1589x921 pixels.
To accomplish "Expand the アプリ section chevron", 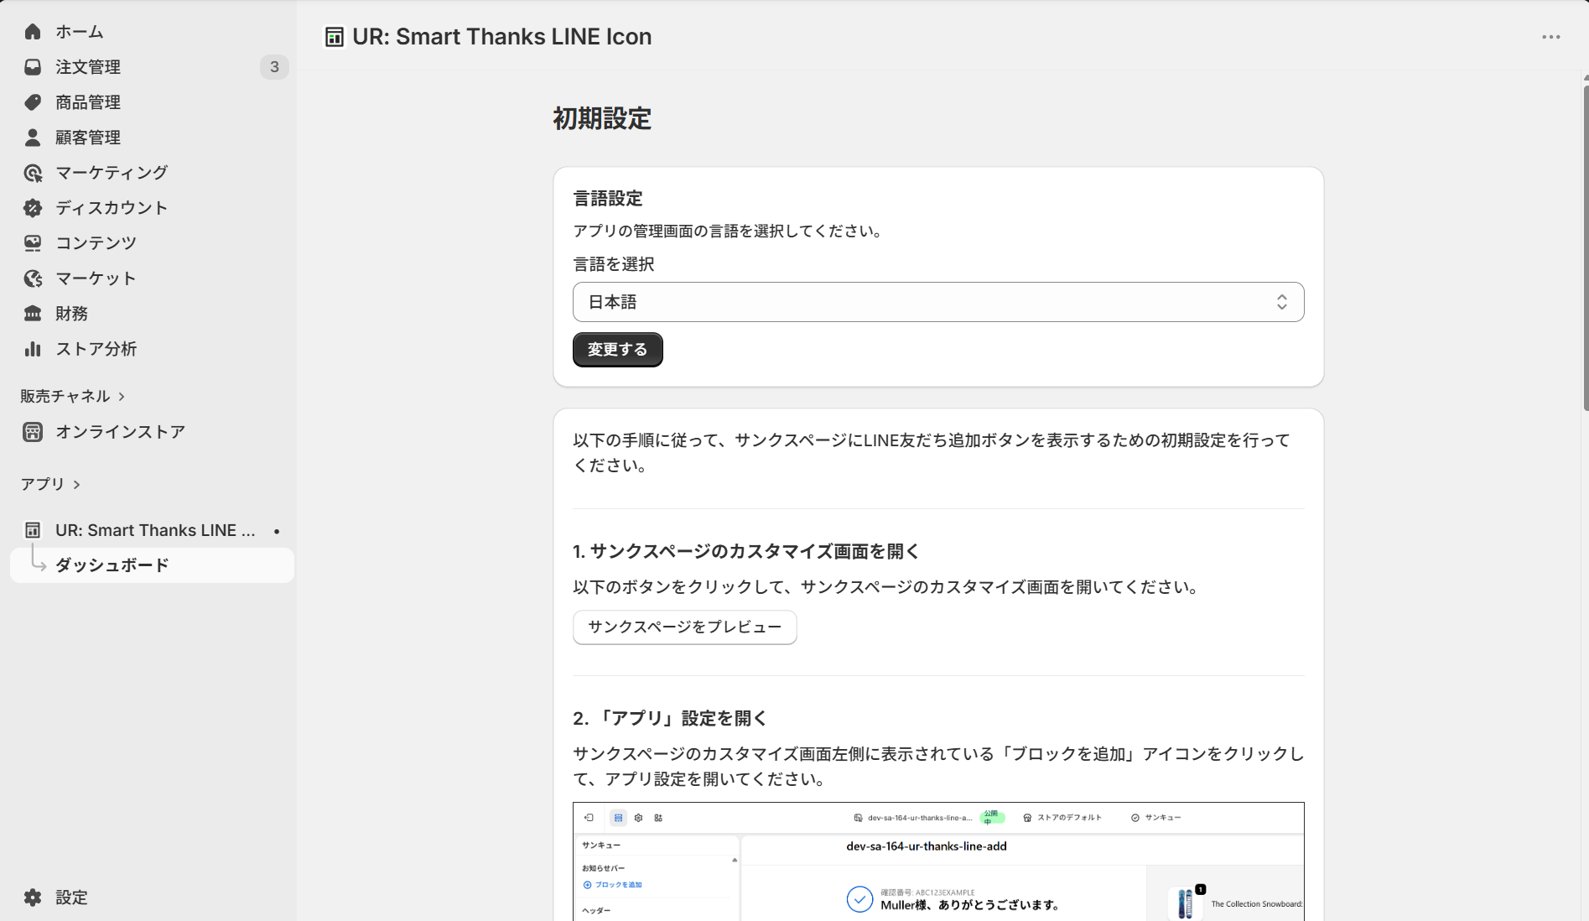I will 76,485.
